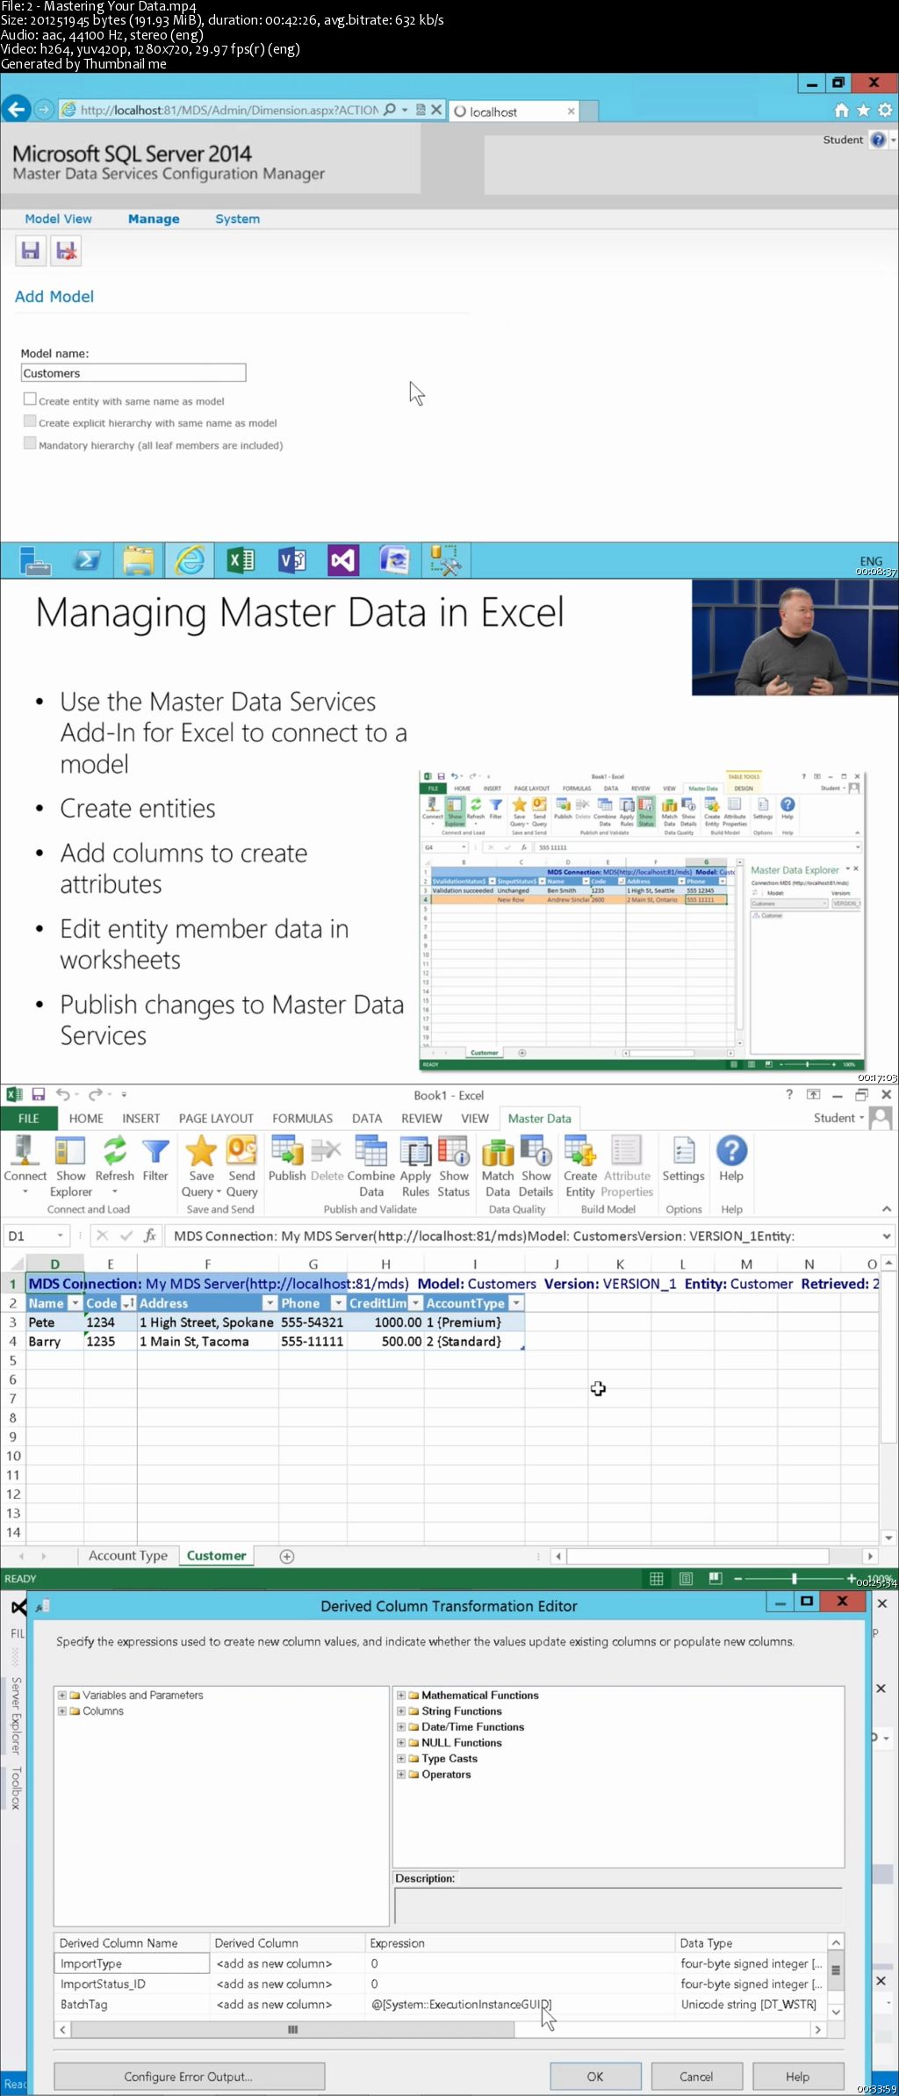Image resolution: width=899 pixels, height=2096 pixels.
Task: Click the Cancel save icon in MDS
Action: 66,251
